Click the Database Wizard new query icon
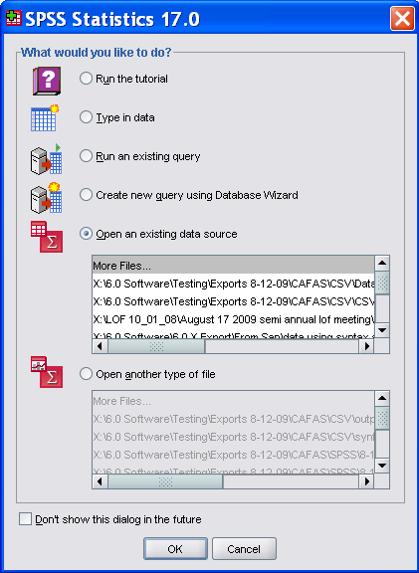 [46, 198]
